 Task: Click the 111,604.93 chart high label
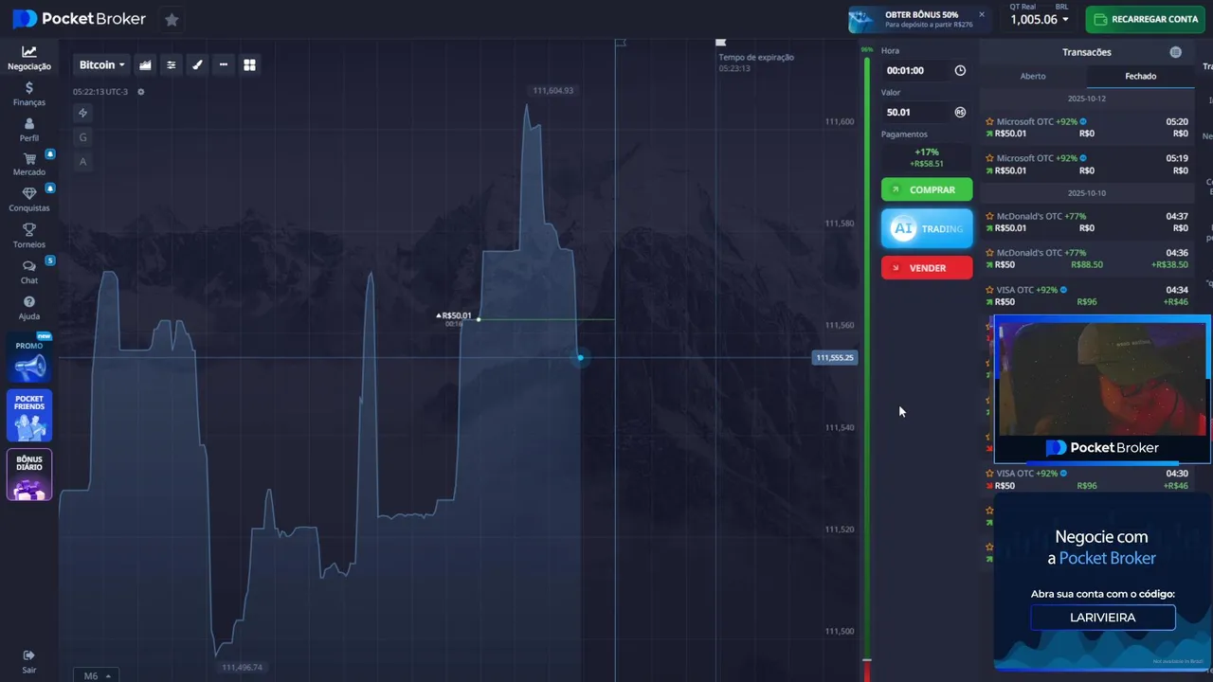click(x=553, y=91)
